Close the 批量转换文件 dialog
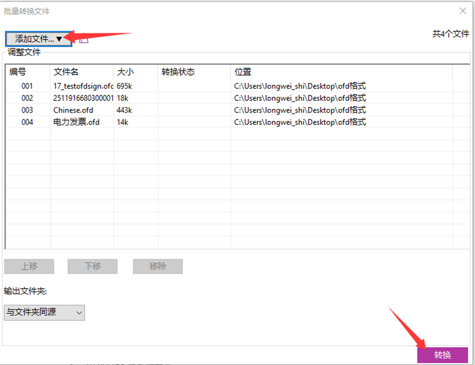This screenshot has height=365, width=475. click(463, 10)
